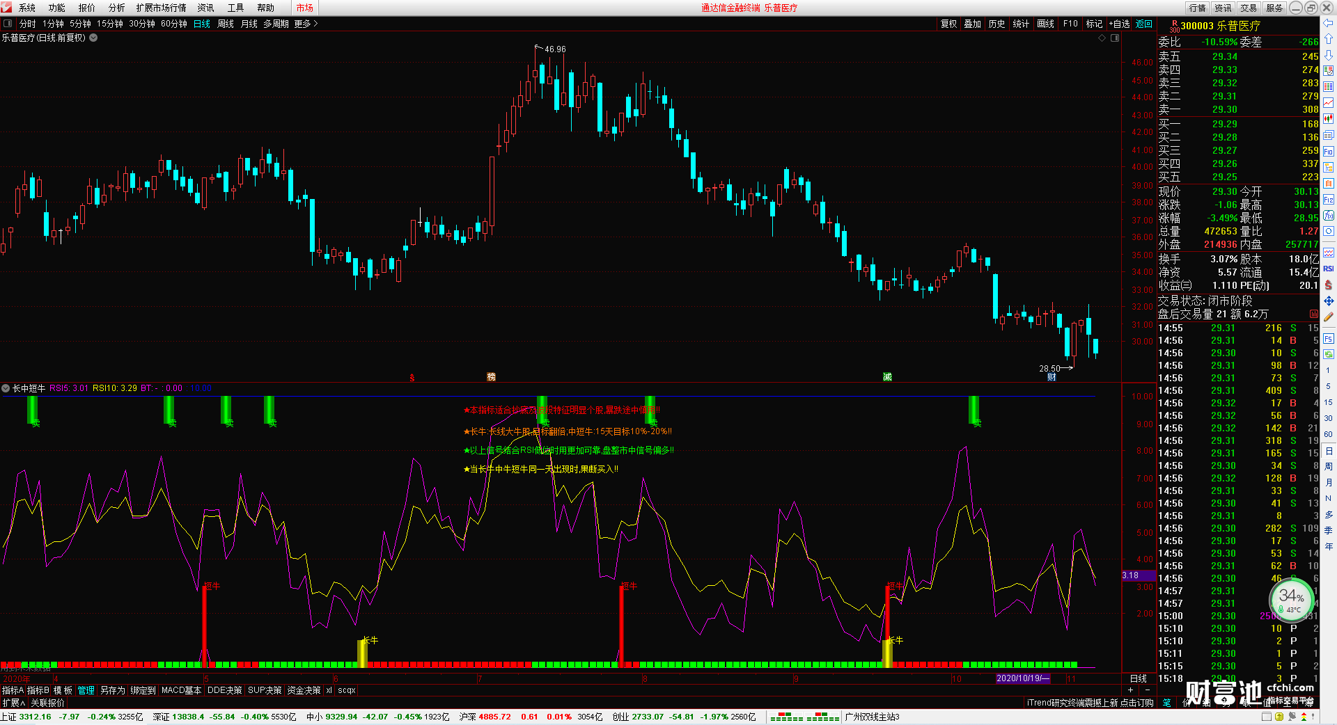1337x725 pixels.
Task: Click the yellow lock icon in status bar
Action: tap(1279, 717)
